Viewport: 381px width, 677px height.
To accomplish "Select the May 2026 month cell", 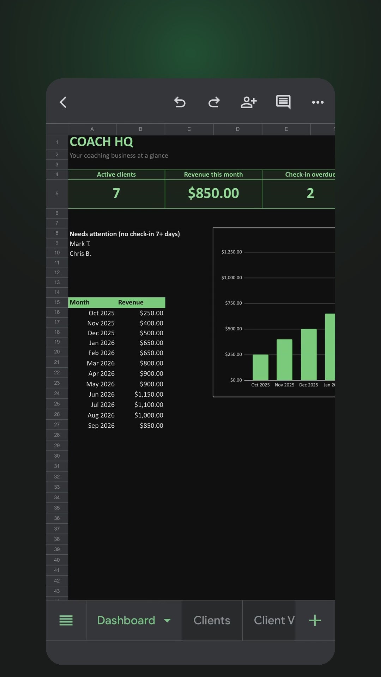I will pos(92,384).
